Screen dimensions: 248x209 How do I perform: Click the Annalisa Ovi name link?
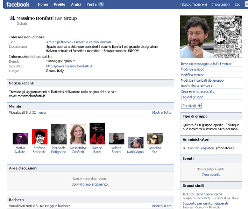[155, 150]
